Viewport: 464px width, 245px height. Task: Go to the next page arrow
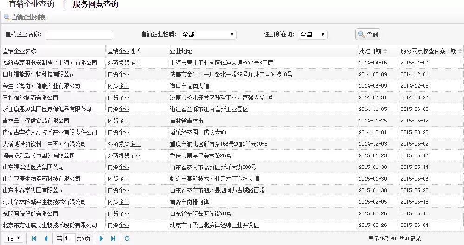[101, 239]
